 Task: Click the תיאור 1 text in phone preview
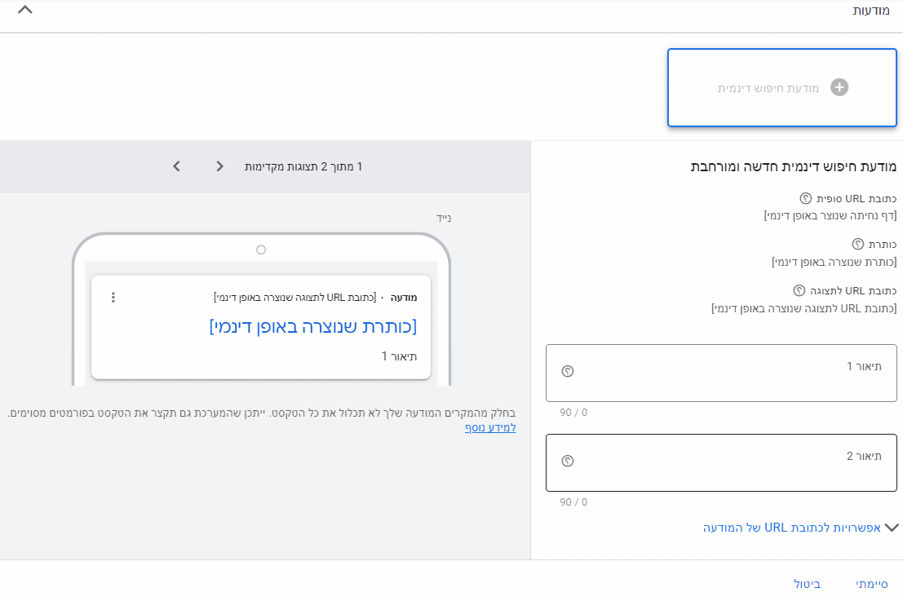[399, 356]
